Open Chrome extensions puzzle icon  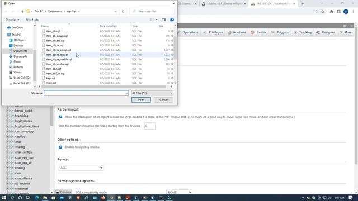click(331, 12)
